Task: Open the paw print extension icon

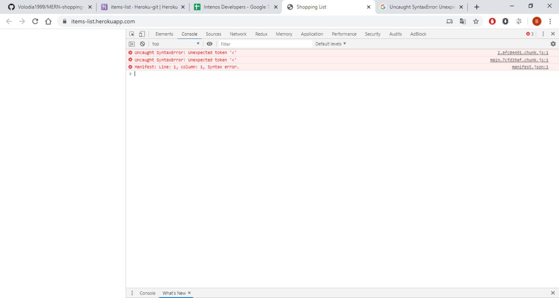Action: click(519, 21)
